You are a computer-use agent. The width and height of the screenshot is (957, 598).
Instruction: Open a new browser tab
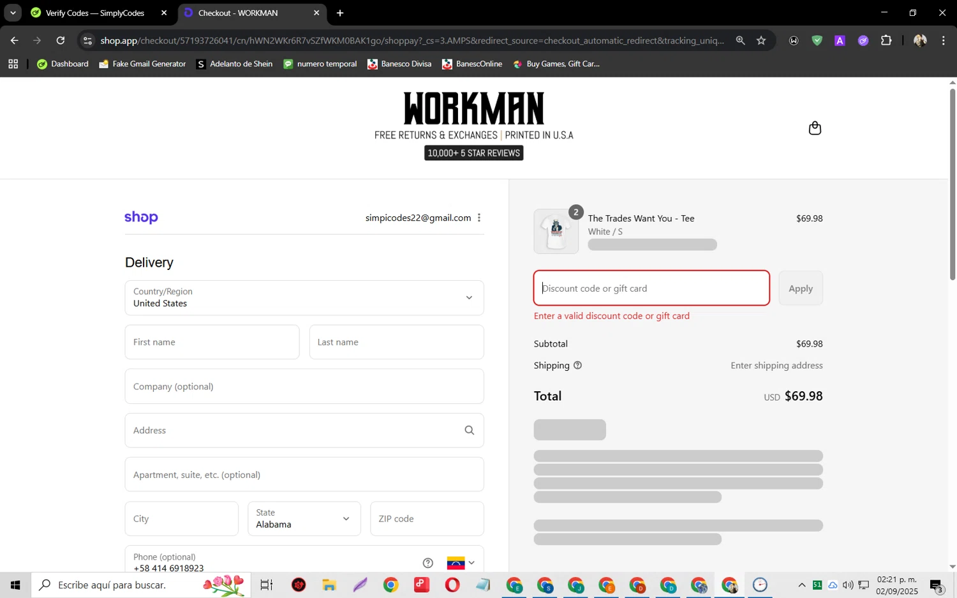pos(340,13)
